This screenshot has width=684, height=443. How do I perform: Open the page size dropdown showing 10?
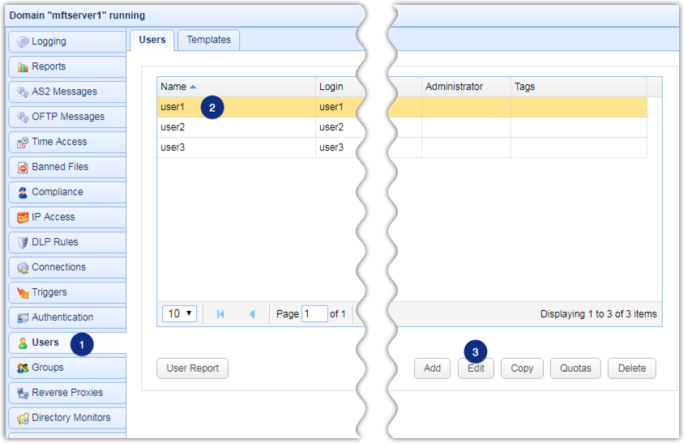pos(179,313)
